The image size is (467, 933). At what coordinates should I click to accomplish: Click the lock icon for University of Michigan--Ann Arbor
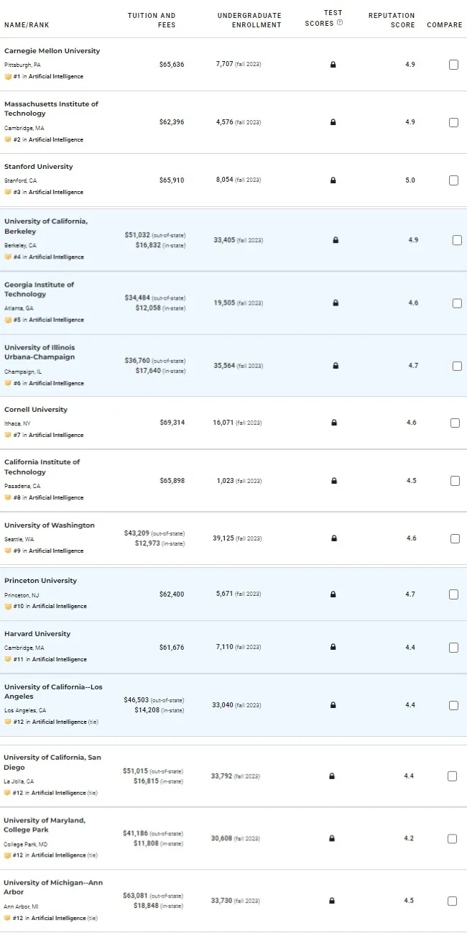tap(331, 901)
